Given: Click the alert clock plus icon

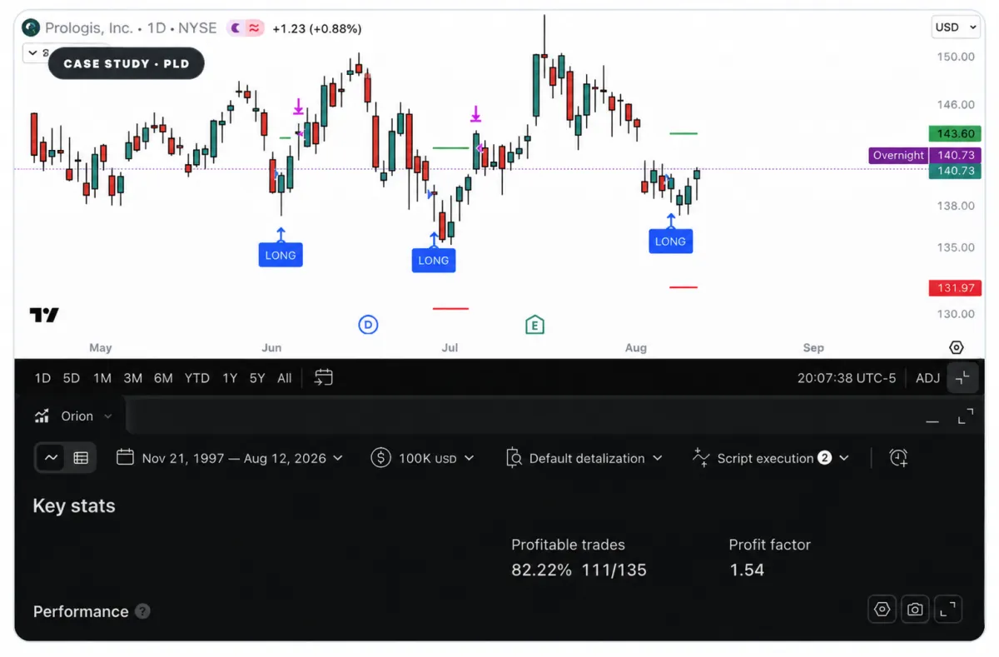Looking at the screenshot, I should [898, 457].
